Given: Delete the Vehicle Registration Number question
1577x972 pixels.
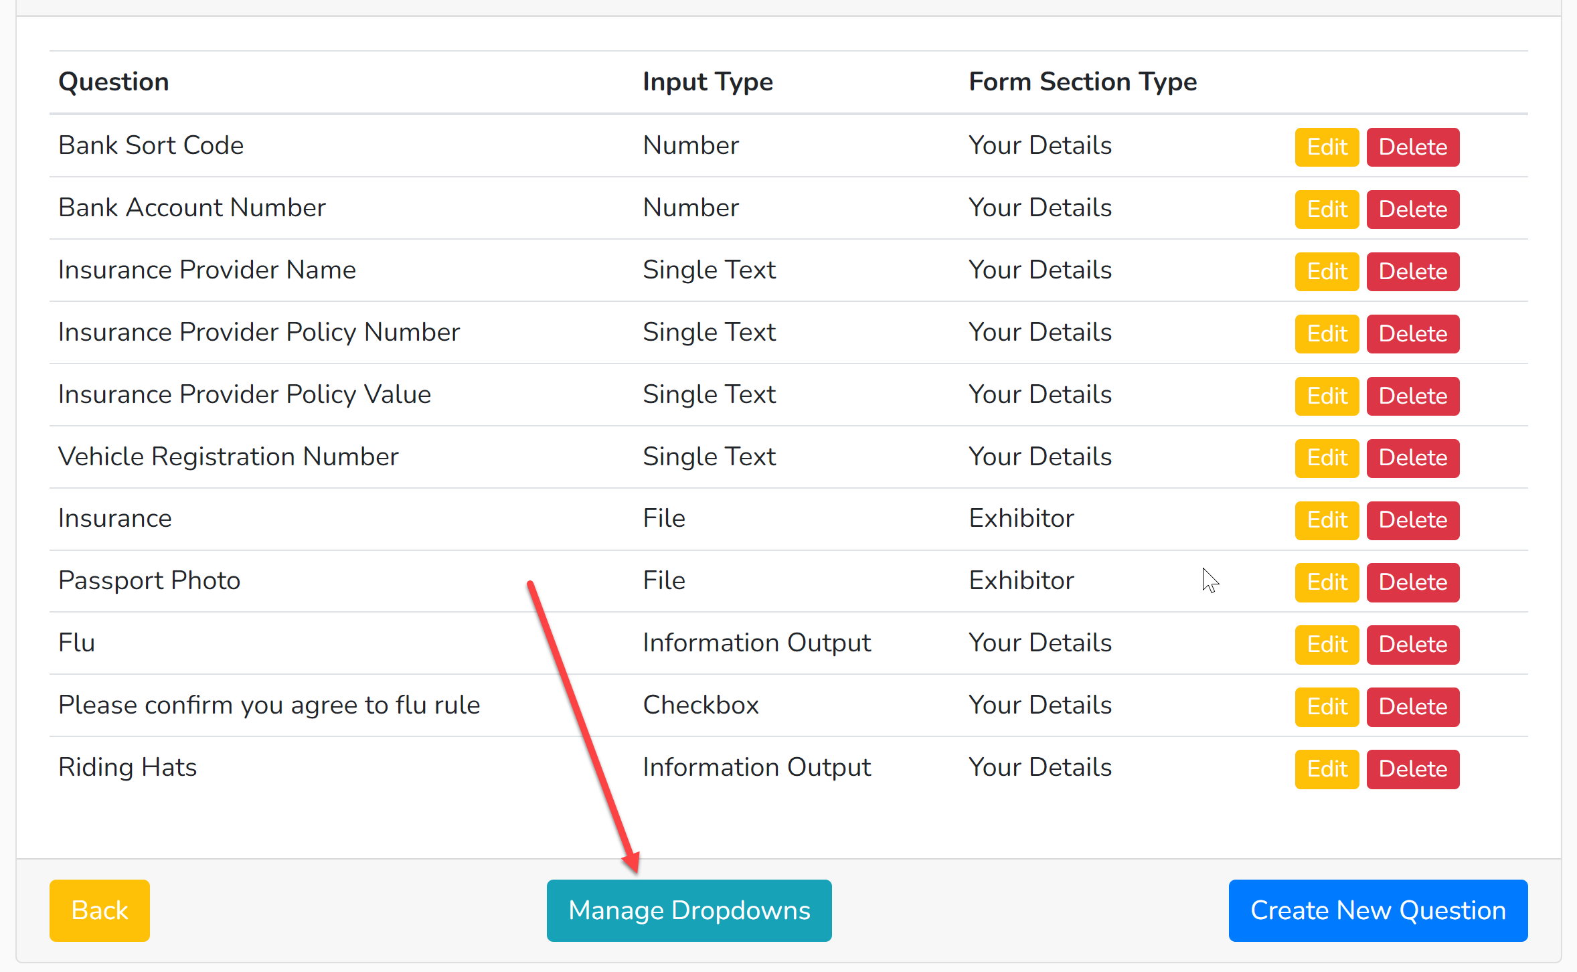Looking at the screenshot, I should [1413, 458].
